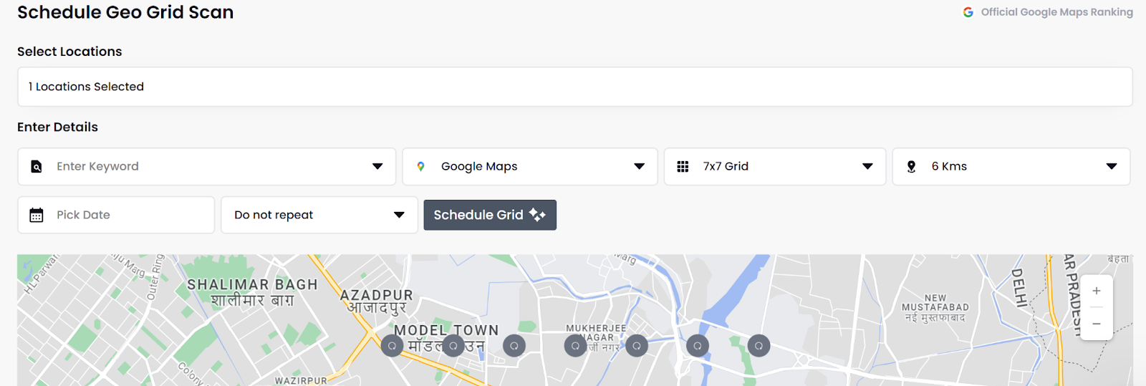Select grid marker on Model Town label
Viewport: 1146px width, 386px height.
tap(453, 346)
